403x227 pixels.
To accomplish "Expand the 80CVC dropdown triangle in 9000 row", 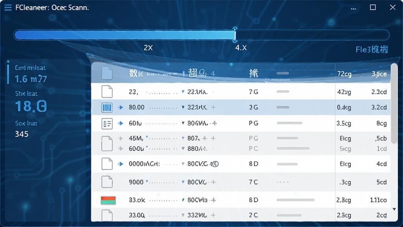I will click(x=183, y=182).
